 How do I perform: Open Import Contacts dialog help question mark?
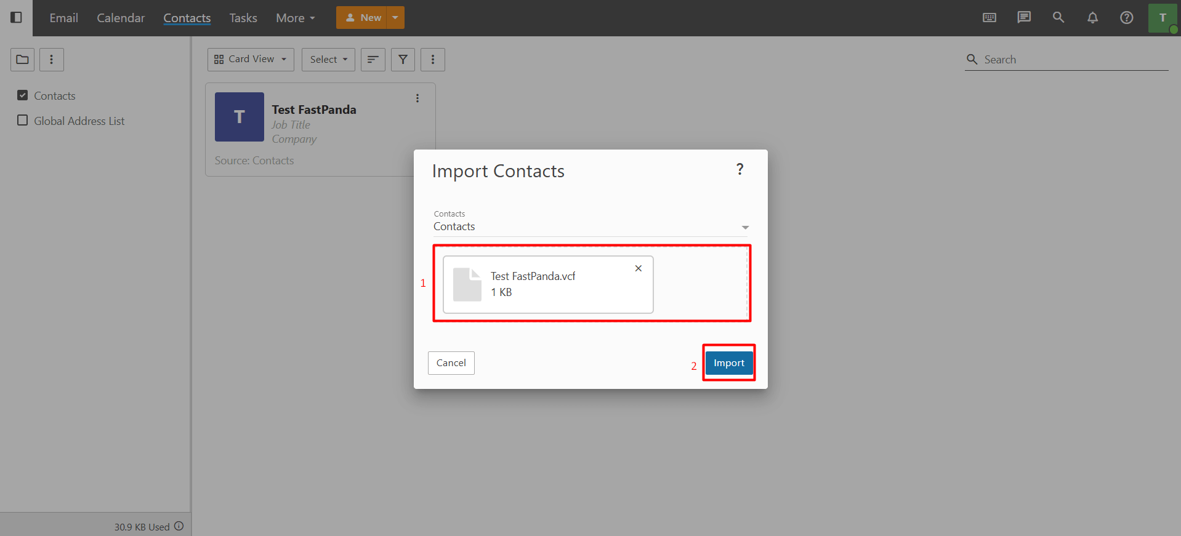pyautogui.click(x=740, y=169)
